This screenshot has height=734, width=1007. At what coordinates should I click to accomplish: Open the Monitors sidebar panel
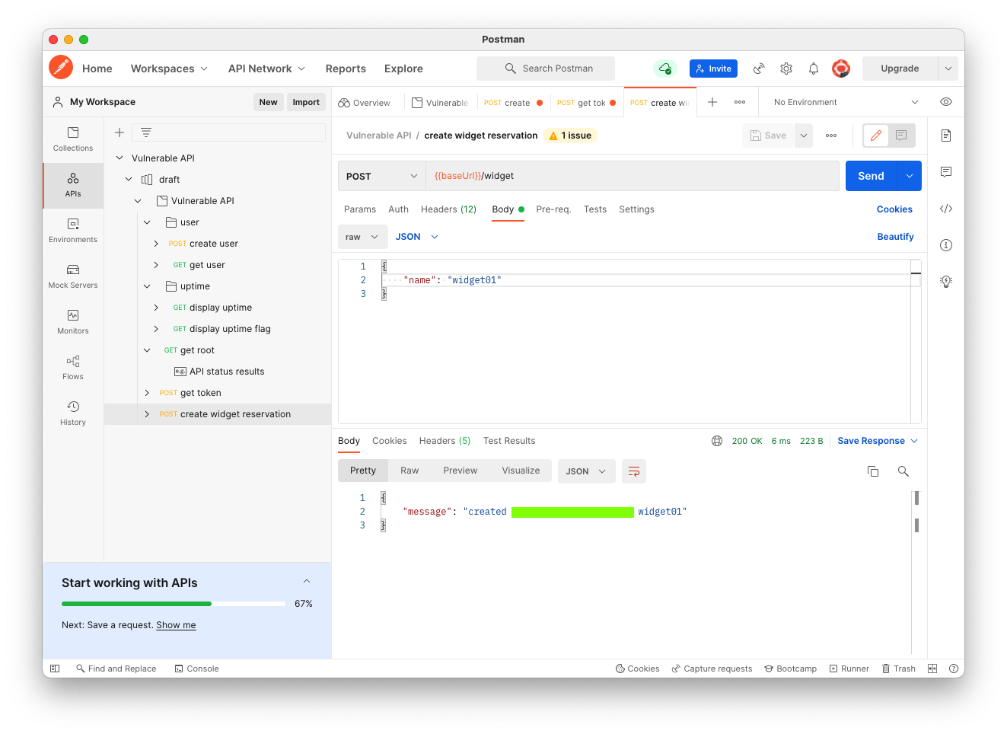click(73, 322)
